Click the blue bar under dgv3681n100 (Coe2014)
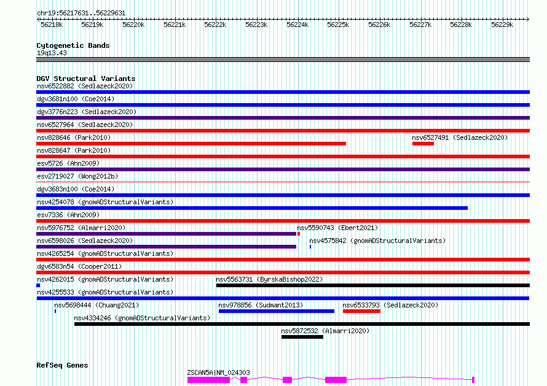This screenshot has width=547, height=386. pos(283,105)
